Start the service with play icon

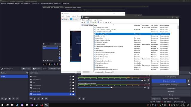pos(104,22)
